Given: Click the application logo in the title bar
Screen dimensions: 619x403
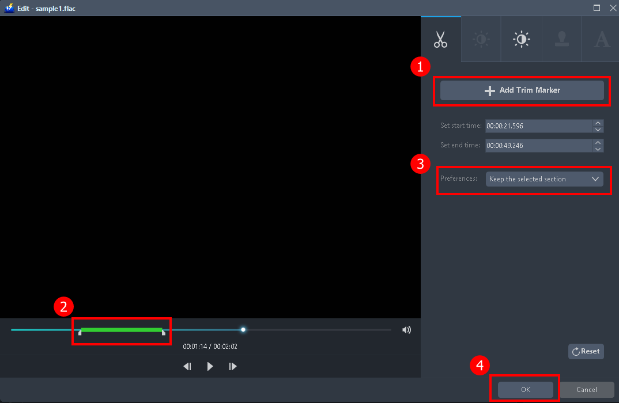Looking at the screenshot, I should [x=7, y=8].
